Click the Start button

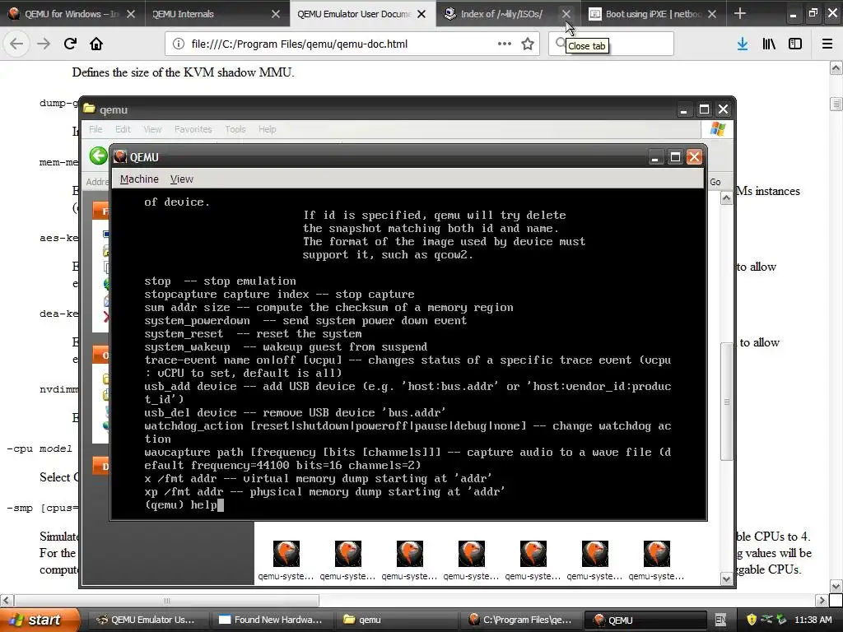[x=39, y=620]
